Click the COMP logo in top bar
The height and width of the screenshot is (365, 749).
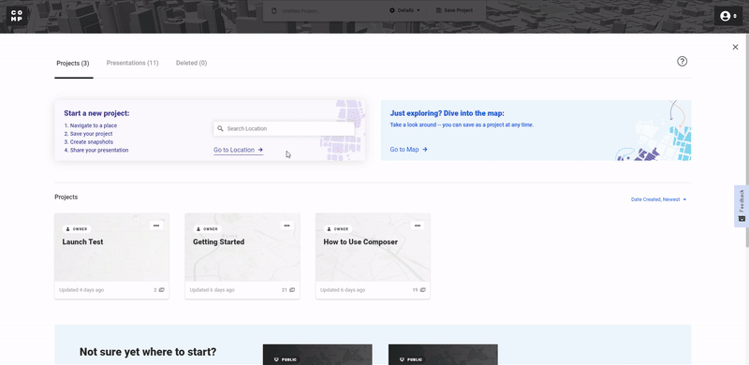(17, 16)
